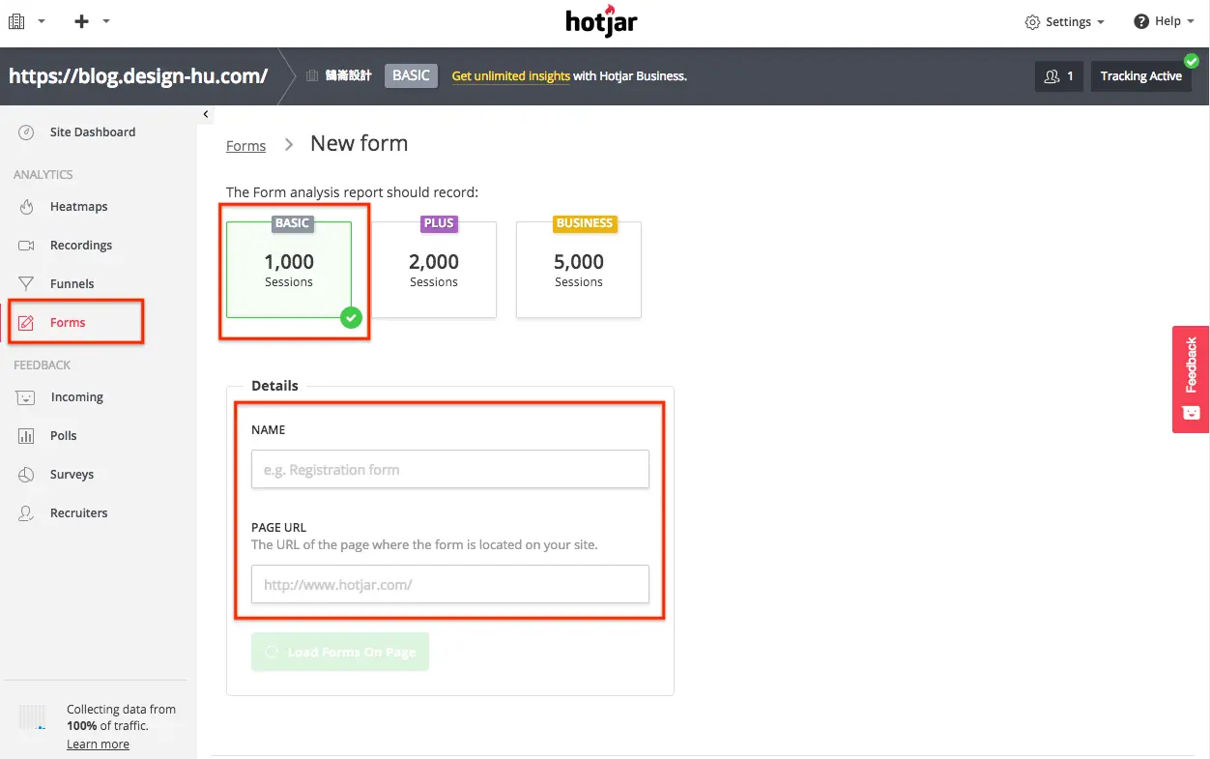Open the sites building icon dropdown
1210x759 pixels.
coord(26,21)
